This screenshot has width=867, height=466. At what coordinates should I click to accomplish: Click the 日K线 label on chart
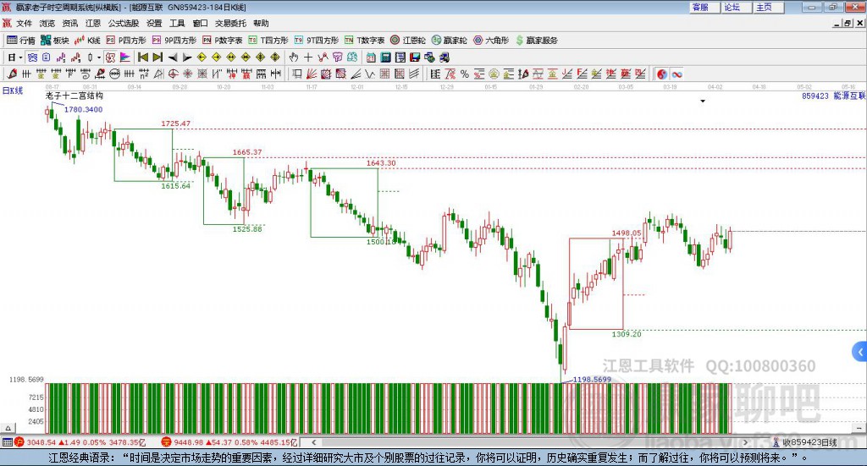point(13,90)
